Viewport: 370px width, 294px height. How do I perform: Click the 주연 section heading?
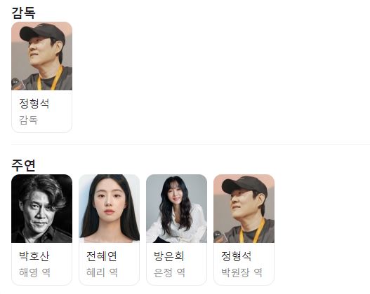click(23, 165)
